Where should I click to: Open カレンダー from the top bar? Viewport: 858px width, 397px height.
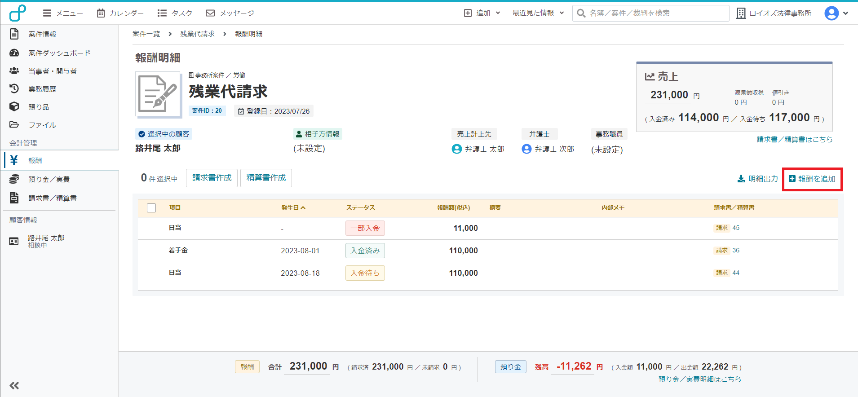point(120,13)
